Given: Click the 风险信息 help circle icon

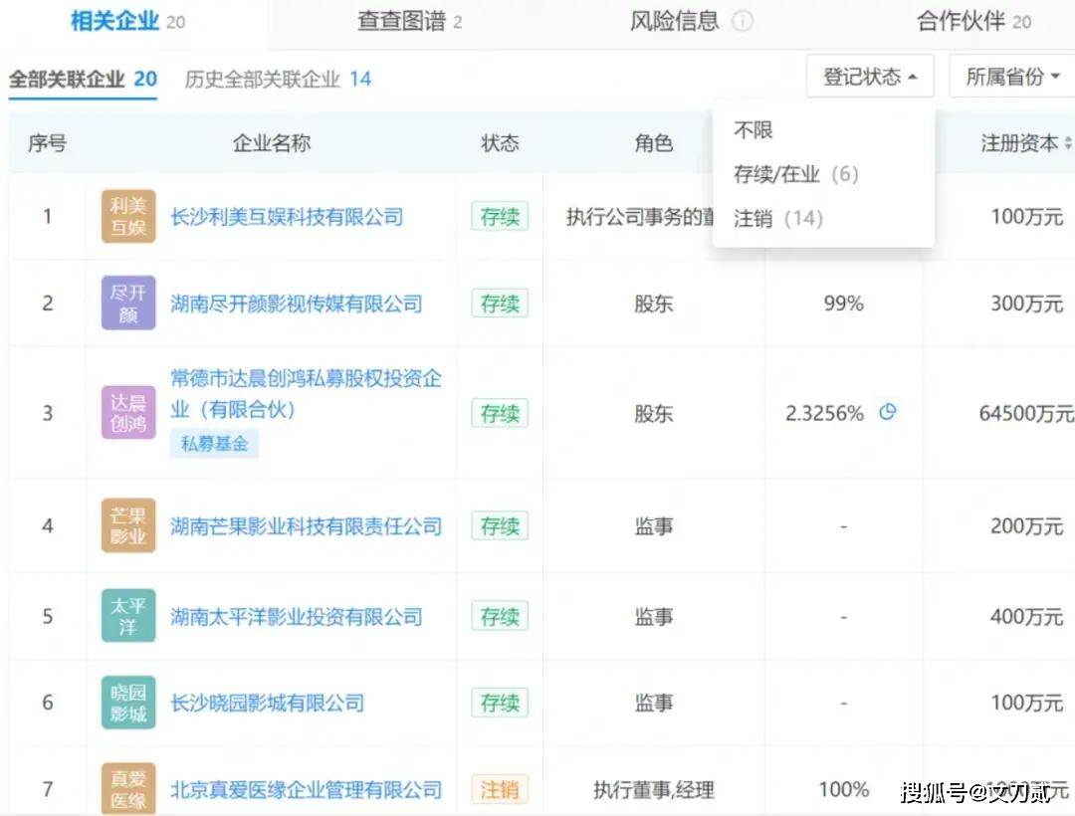Looking at the screenshot, I should click(x=743, y=22).
